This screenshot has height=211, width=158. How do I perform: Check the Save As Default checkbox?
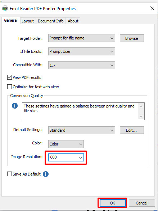(9, 174)
